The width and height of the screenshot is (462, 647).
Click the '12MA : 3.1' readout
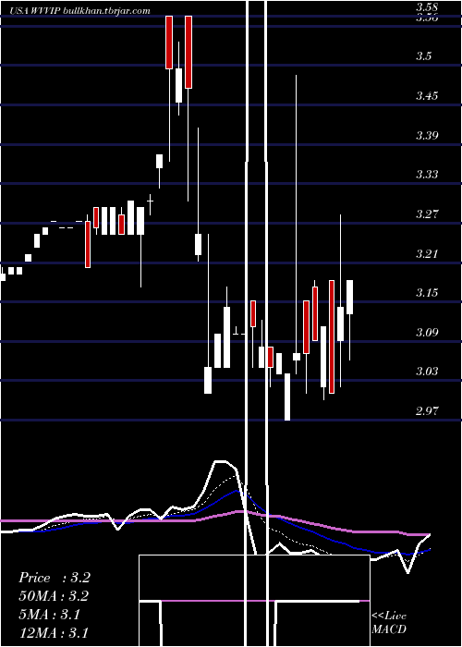[x=54, y=633]
